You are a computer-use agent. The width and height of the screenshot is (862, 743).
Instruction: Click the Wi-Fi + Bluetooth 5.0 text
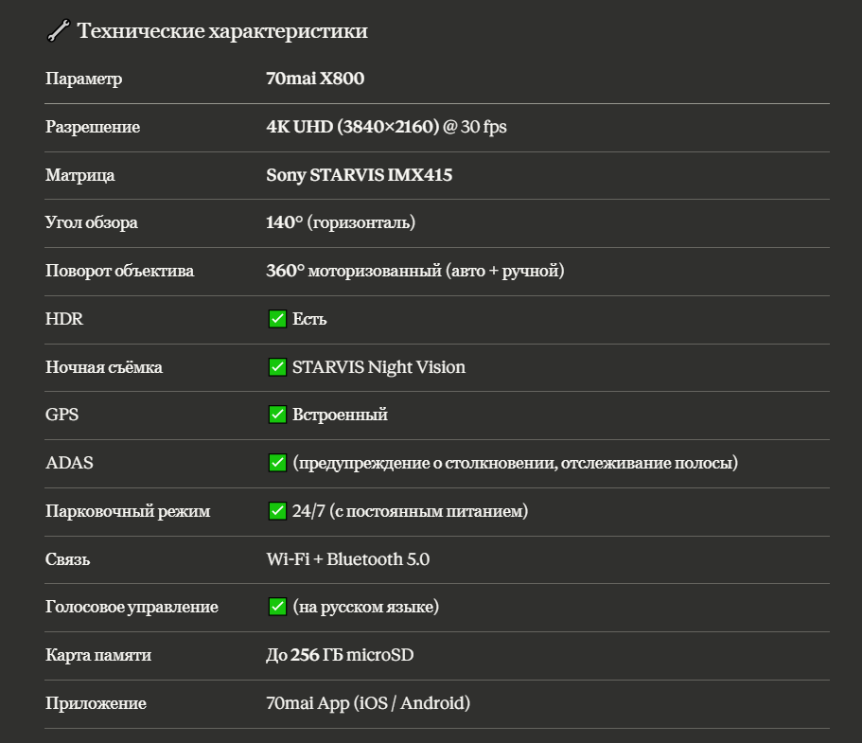pyautogui.click(x=347, y=559)
